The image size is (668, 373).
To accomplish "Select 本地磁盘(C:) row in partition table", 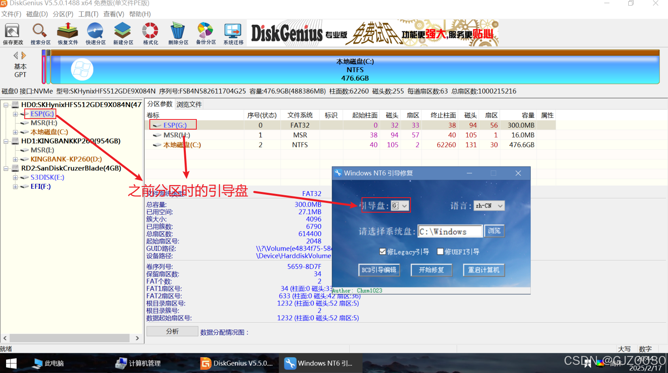I will [350, 145].
